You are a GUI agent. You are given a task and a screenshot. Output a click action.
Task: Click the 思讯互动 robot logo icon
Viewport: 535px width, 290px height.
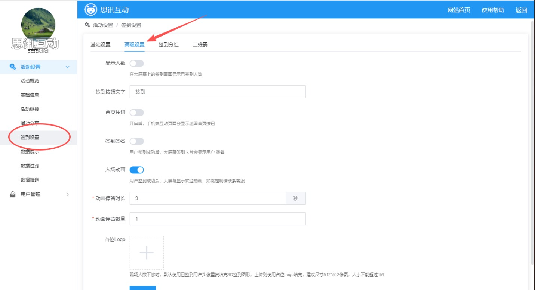(91, 10)
